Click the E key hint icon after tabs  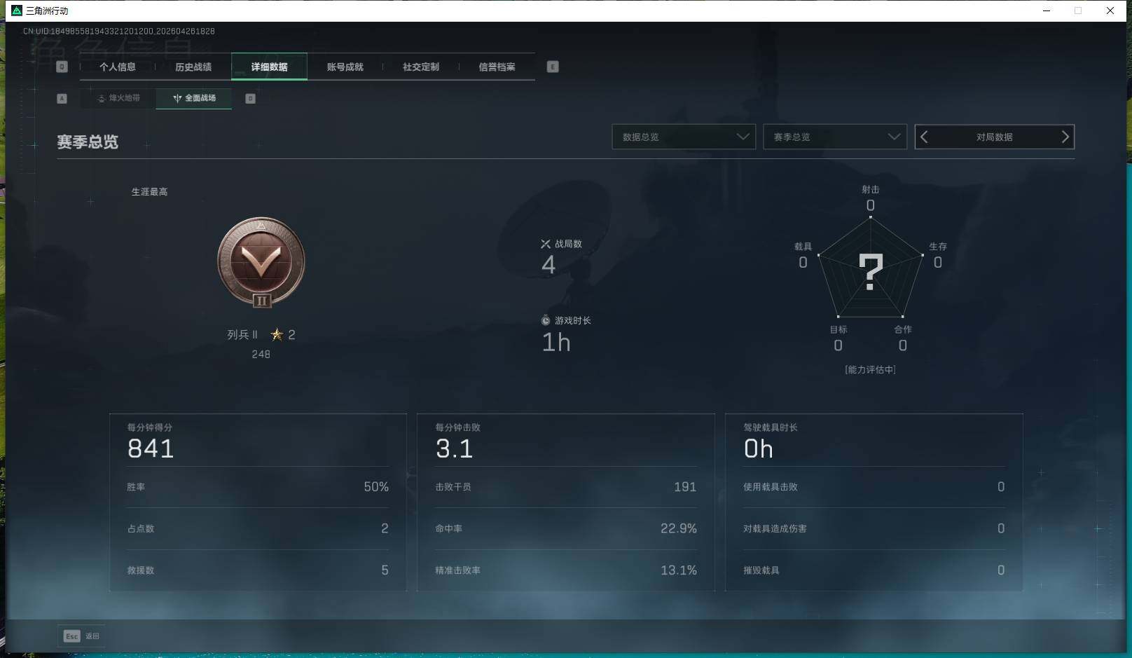[x=553, y=67]
